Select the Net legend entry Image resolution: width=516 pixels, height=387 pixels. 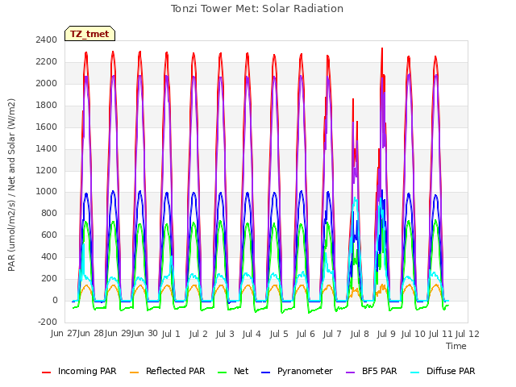click(233, 371)
